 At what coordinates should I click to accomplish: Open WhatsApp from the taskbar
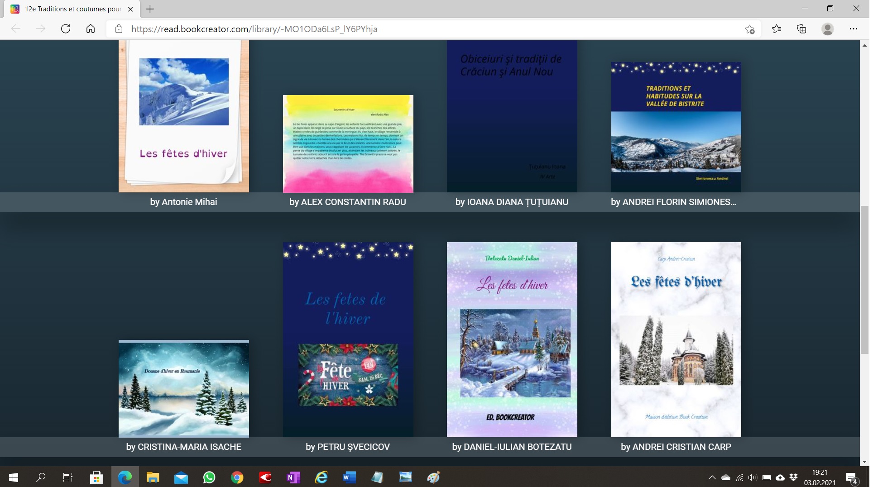tap(209, 477)
